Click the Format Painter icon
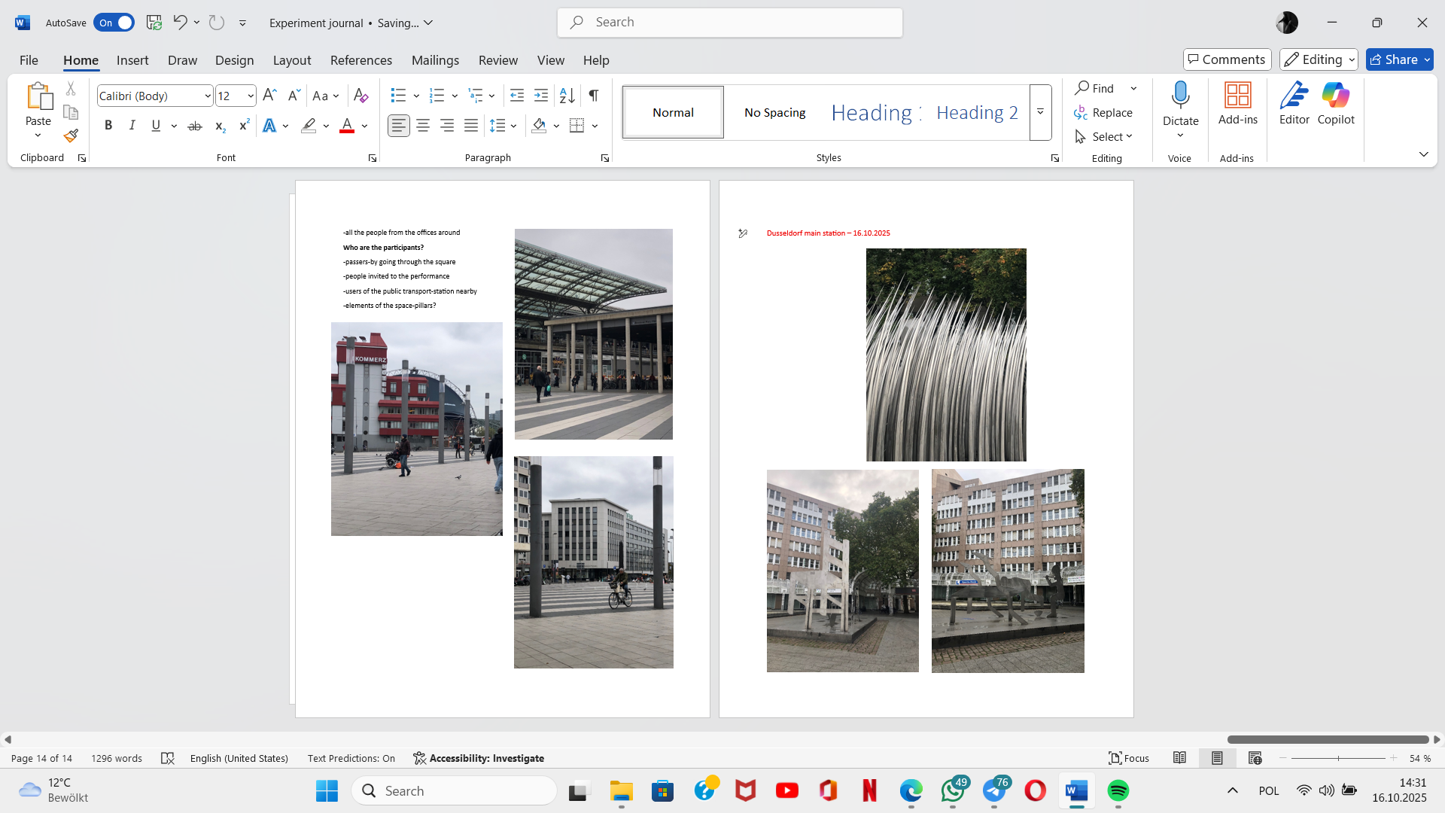The width and height of the screenshot is (1445, 813). (x=71, y=136)
